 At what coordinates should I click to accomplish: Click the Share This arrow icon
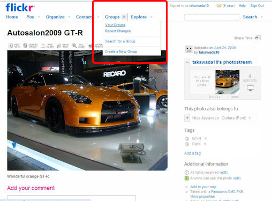click(257, 38)
